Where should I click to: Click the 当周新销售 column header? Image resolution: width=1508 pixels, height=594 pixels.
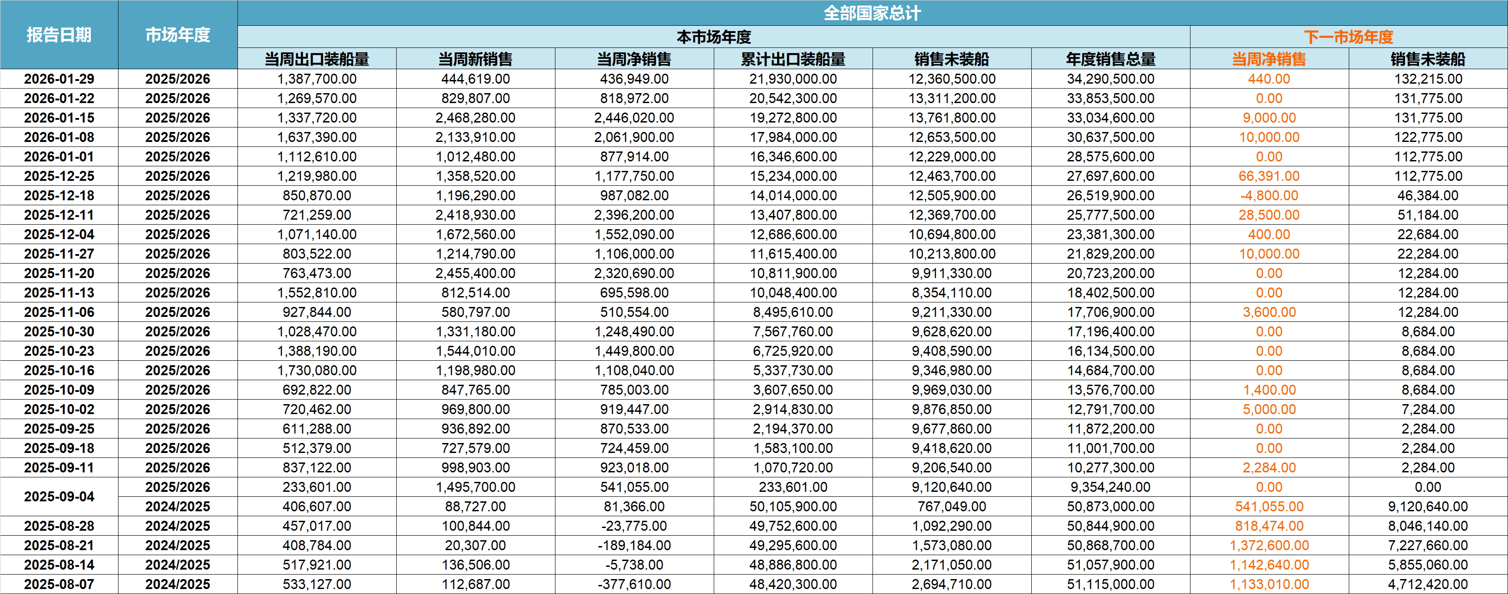point(475,59)
